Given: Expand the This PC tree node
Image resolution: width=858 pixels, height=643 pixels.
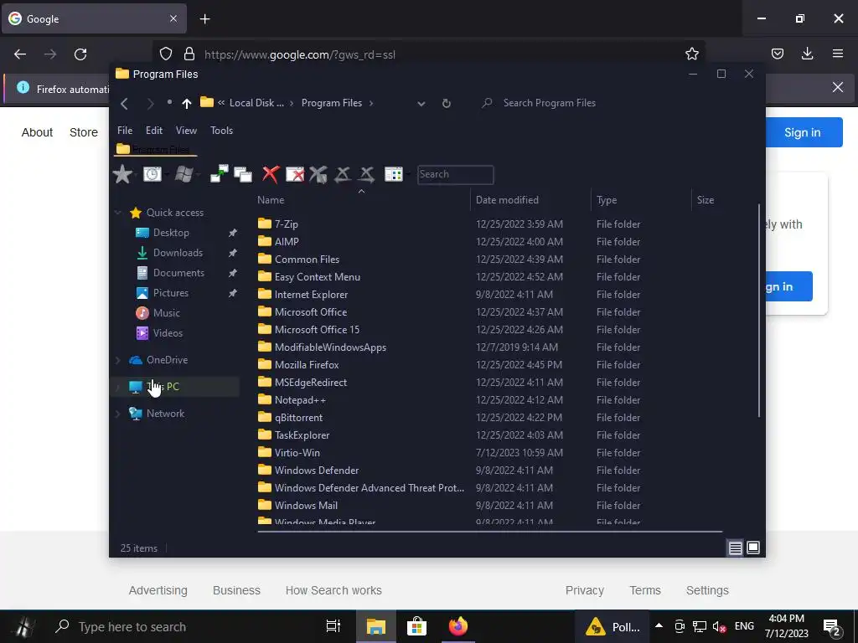Looking at the screenshot, I should [117, 387].
